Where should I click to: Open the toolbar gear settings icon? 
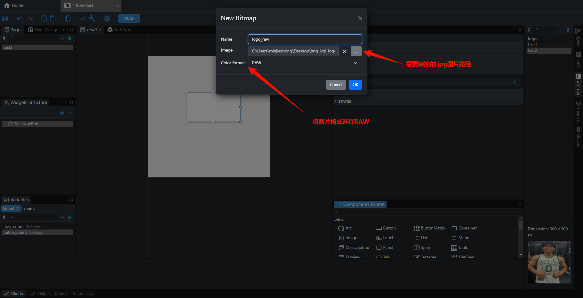pyautogui.click(x=107, y=18)
